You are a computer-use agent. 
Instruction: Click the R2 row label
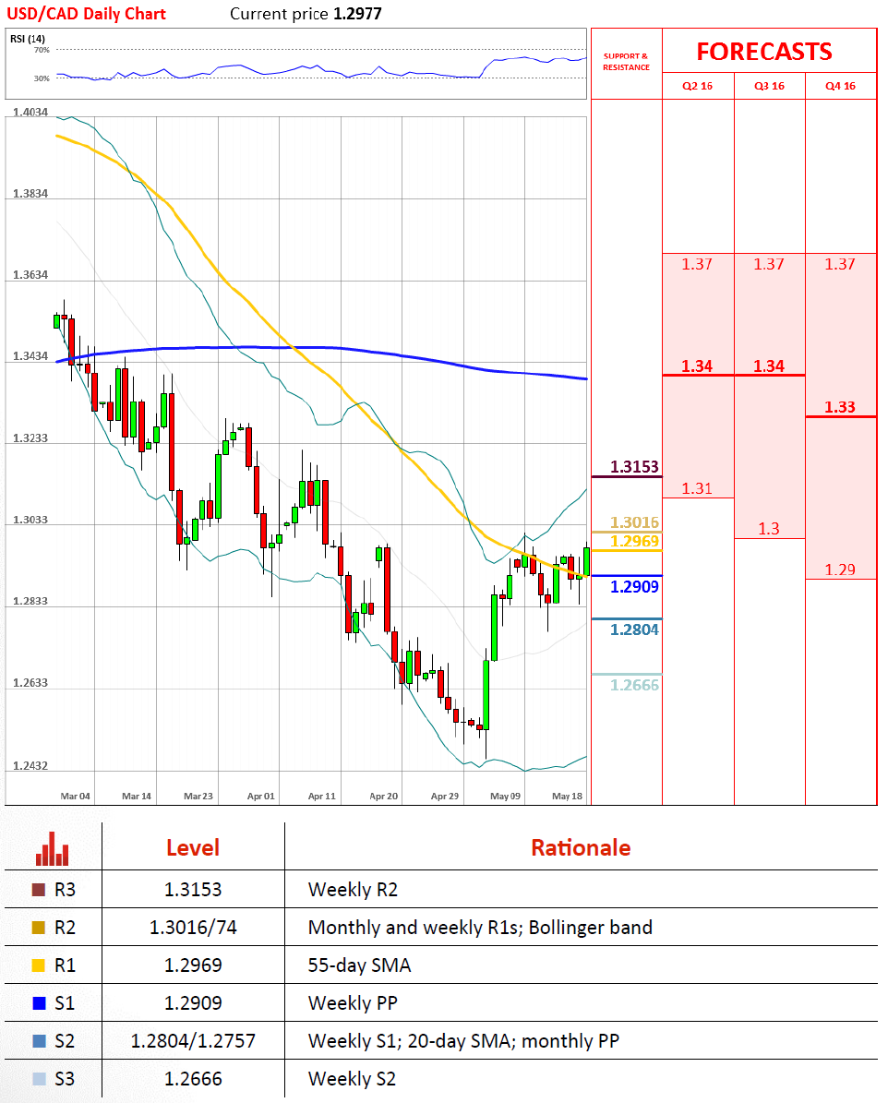coord(65,928)
